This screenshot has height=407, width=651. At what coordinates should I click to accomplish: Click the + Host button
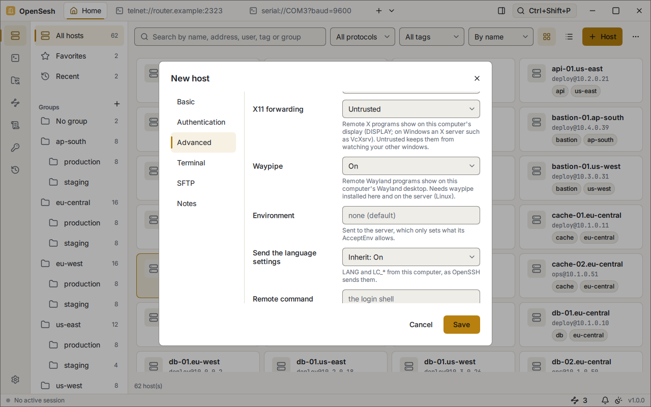point(602,37)
